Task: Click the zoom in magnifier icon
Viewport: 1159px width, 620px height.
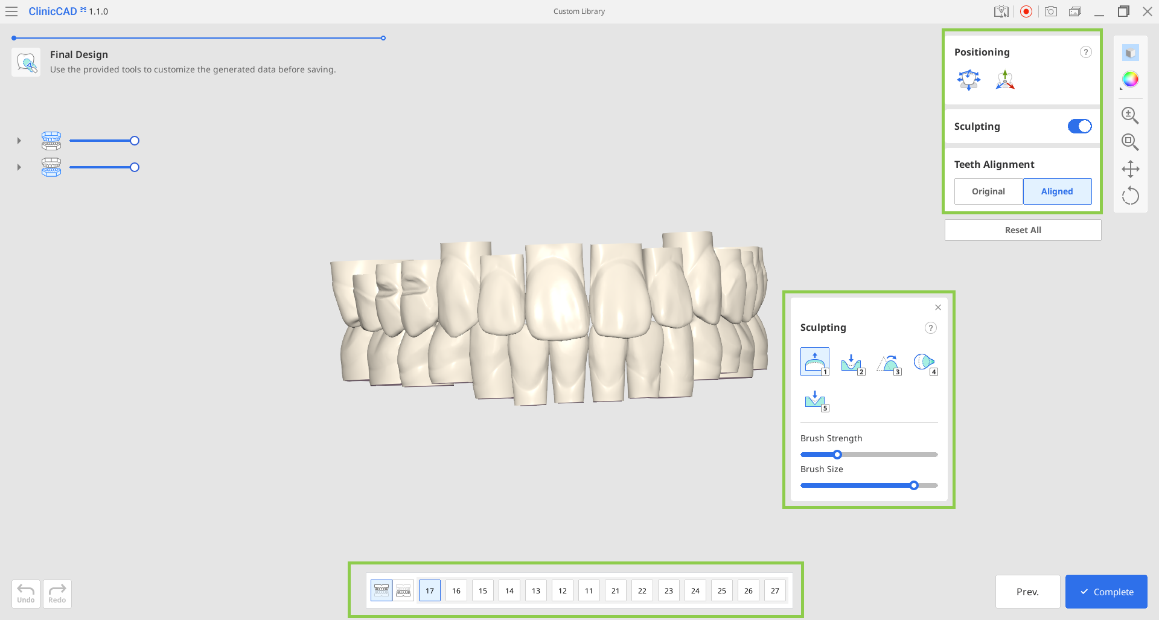Action: click(x=1130, y=115)
